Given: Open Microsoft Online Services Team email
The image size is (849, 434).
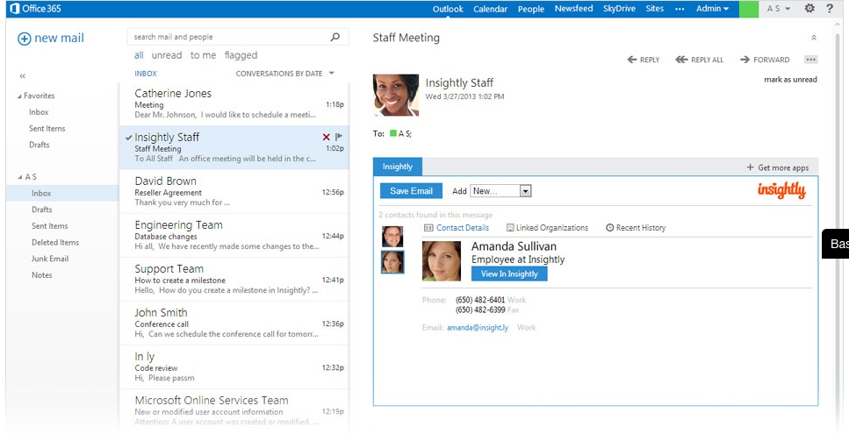Looking at the screenshot, I should [234, 410].
